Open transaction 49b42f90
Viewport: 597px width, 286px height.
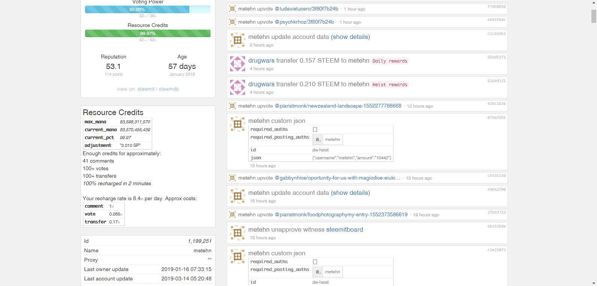click(497, 189)
